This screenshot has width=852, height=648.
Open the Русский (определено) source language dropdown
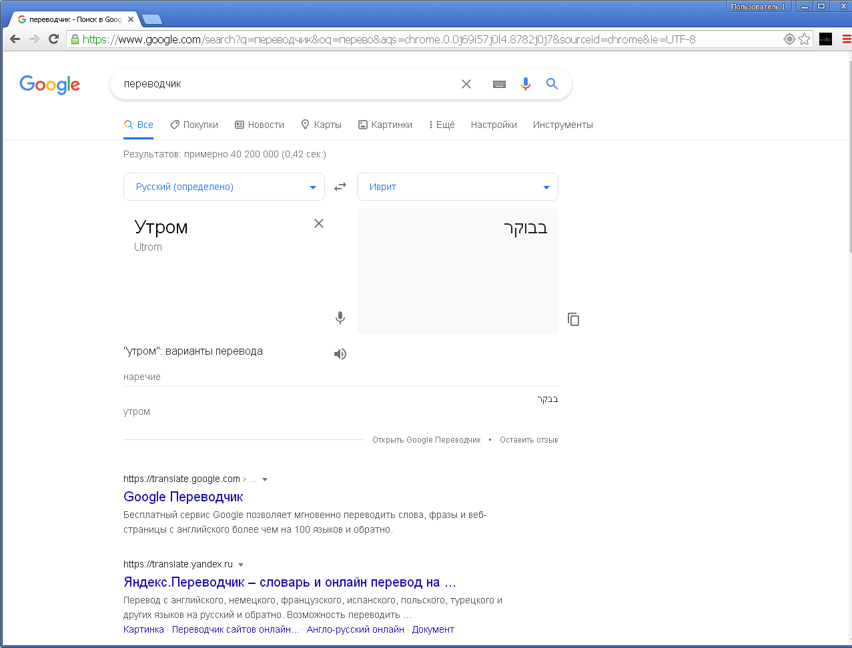click(224, 187)
